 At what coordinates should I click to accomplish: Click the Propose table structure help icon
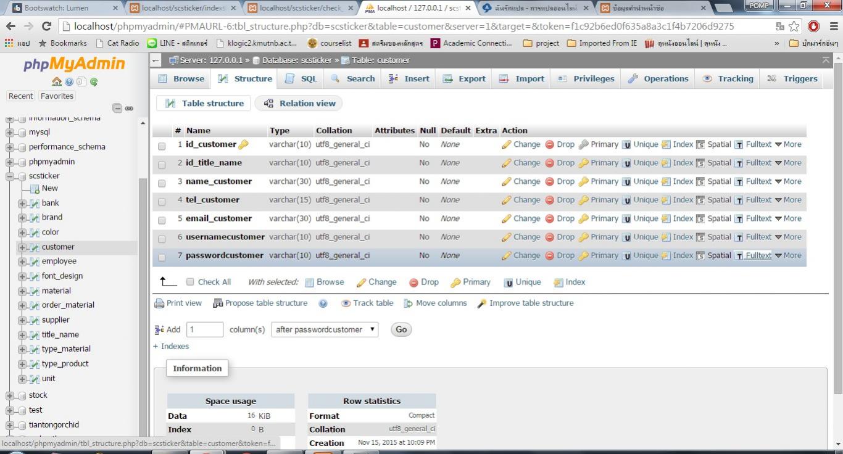coord(323,303)
